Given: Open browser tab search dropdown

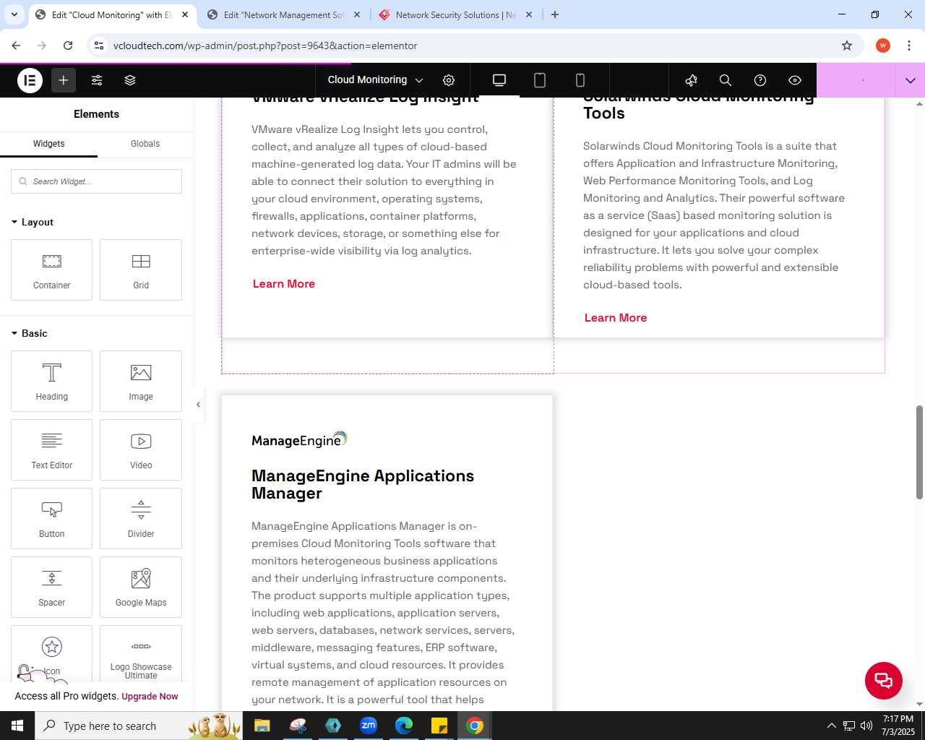Looking at the screenshot, I should tap(14, 14).
